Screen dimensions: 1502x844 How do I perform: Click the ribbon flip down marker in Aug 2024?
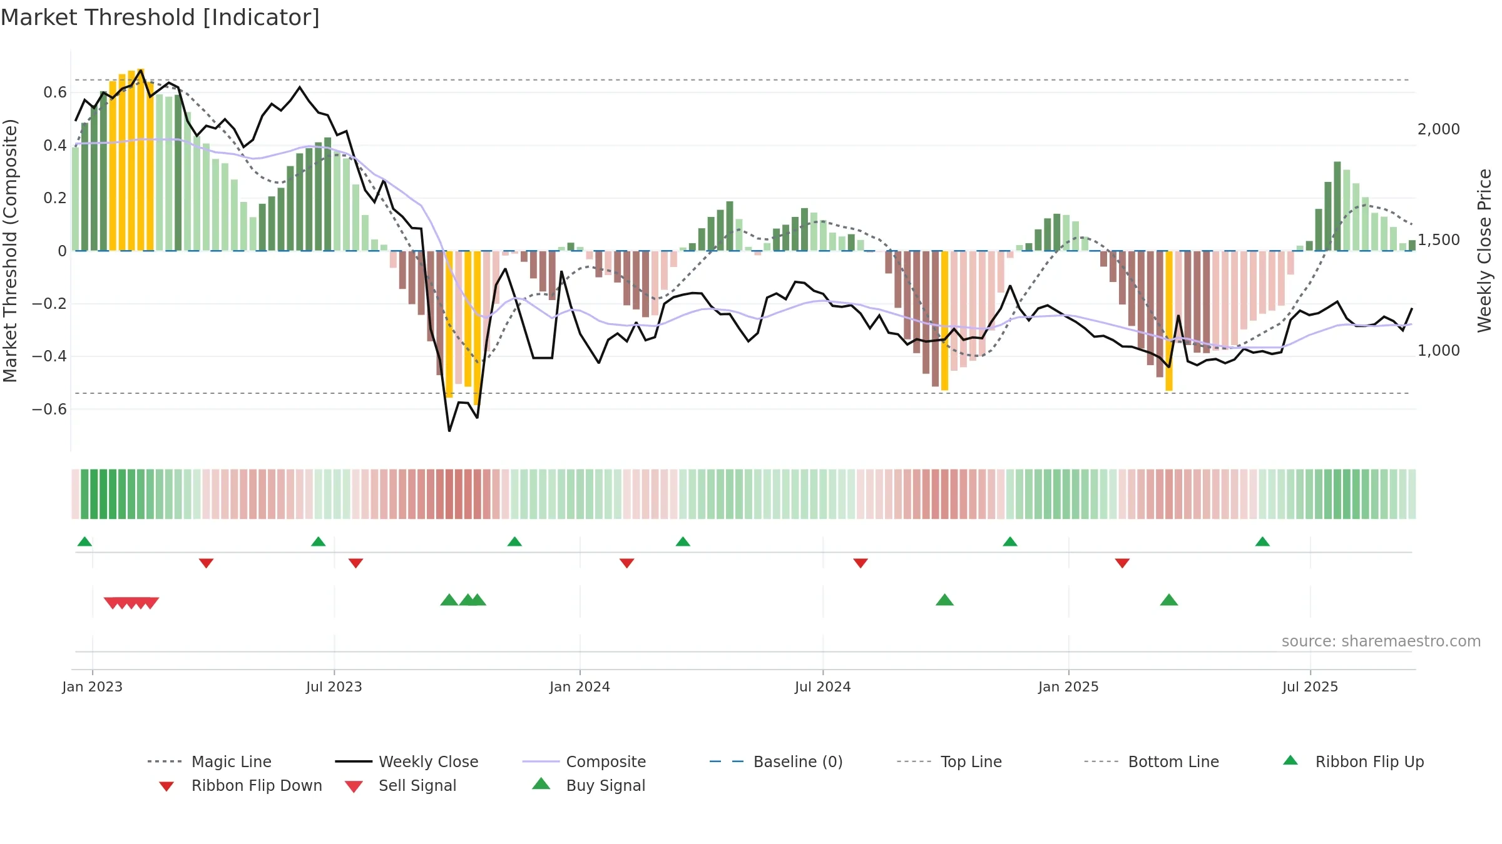point(861,563)
